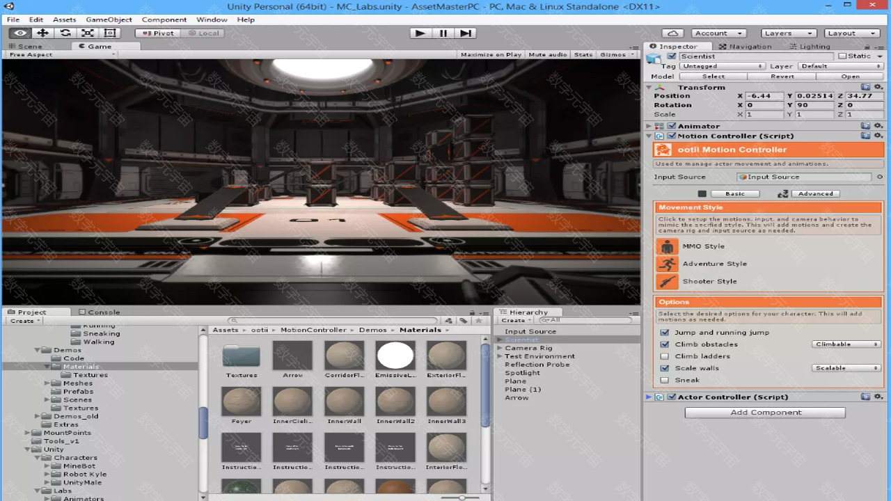This screenshot has height=501, width=891.
Task: Uncheck Climb obstacles option
Action: [x=665, y=344]
